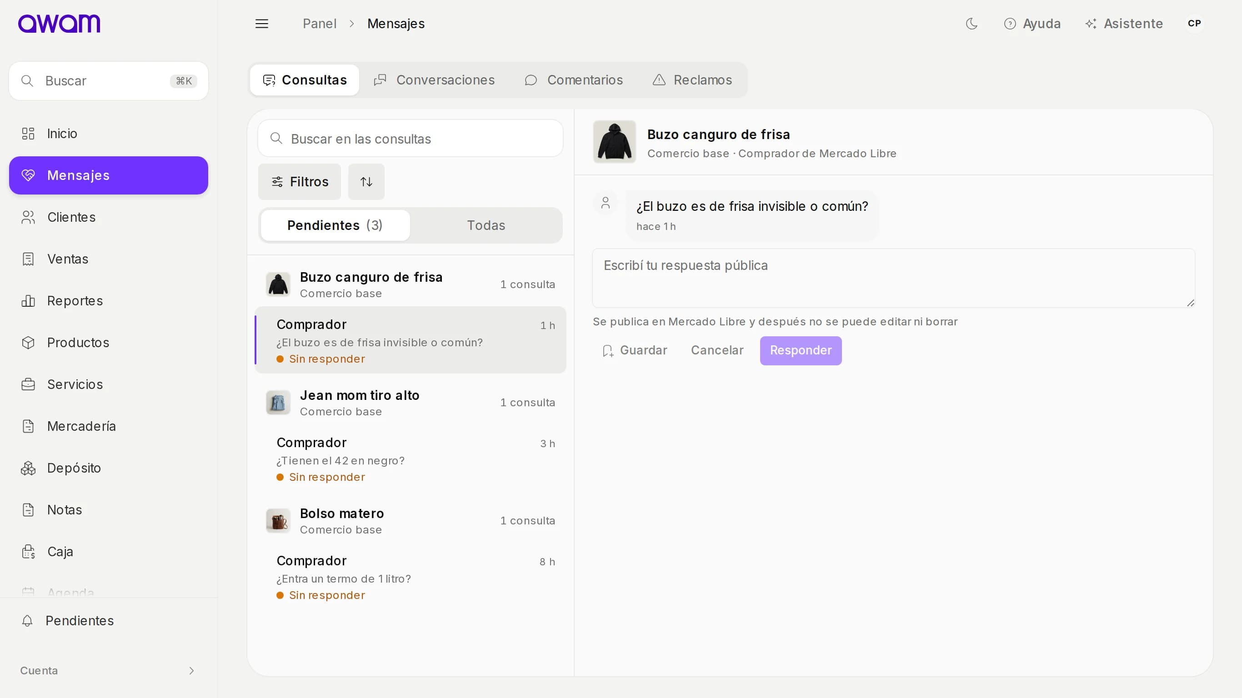Select ¿Tienen el 42 en negro? question
The width and height of the screenshot is (1242, 698).
coord(411,459)
